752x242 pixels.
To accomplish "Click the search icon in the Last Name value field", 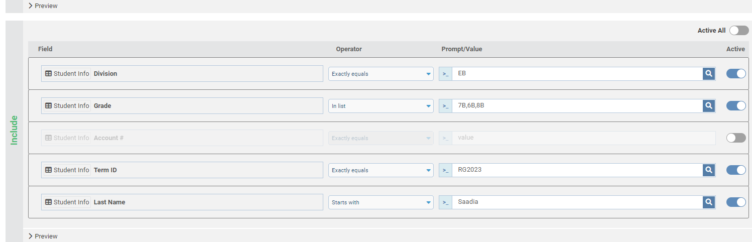I will pos(709,202).
